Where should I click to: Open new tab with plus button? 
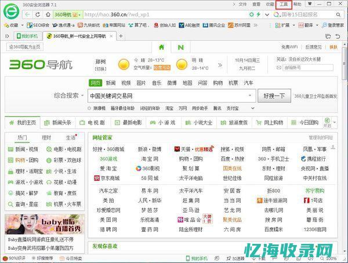click(121, 36)
